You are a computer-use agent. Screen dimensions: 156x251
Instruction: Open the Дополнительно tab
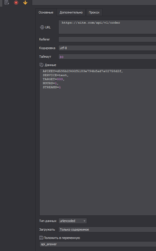[71, 12]
